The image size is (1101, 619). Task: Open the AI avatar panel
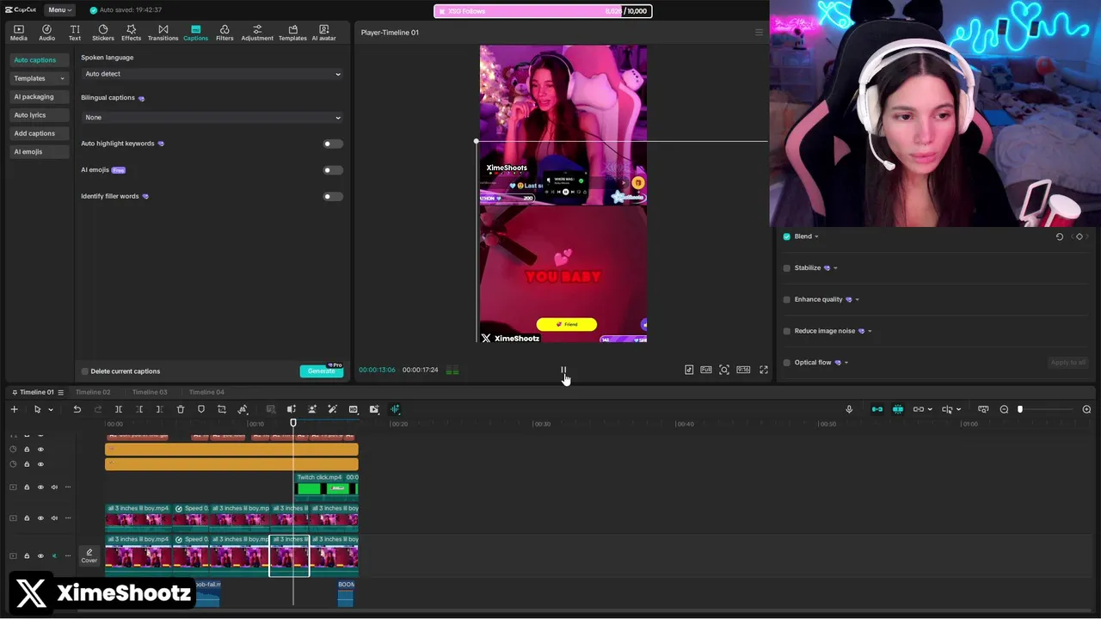[x=323, y=33]
